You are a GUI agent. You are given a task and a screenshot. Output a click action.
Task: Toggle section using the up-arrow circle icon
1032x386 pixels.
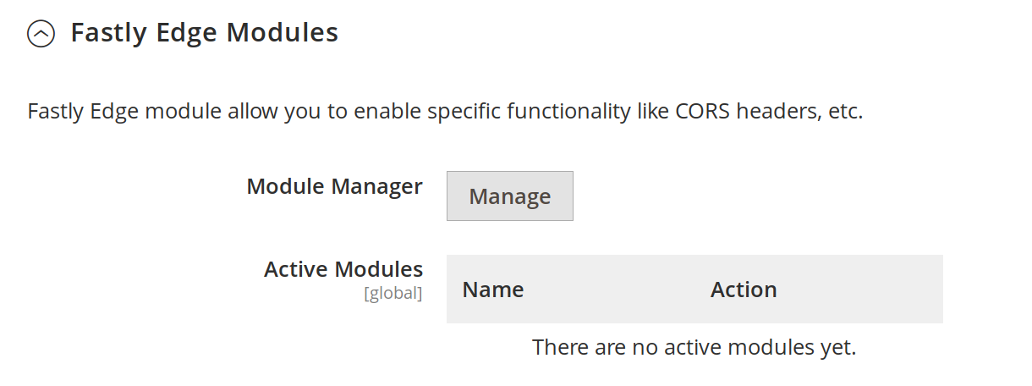coord(41,34)
